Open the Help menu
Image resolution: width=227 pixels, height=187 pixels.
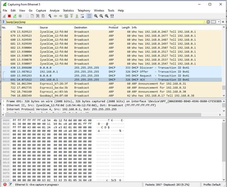tap(121, 11)
